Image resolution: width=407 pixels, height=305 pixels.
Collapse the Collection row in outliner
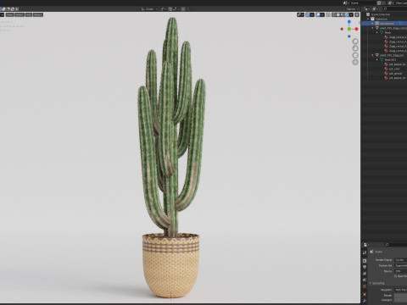click(x=369, y=19)
